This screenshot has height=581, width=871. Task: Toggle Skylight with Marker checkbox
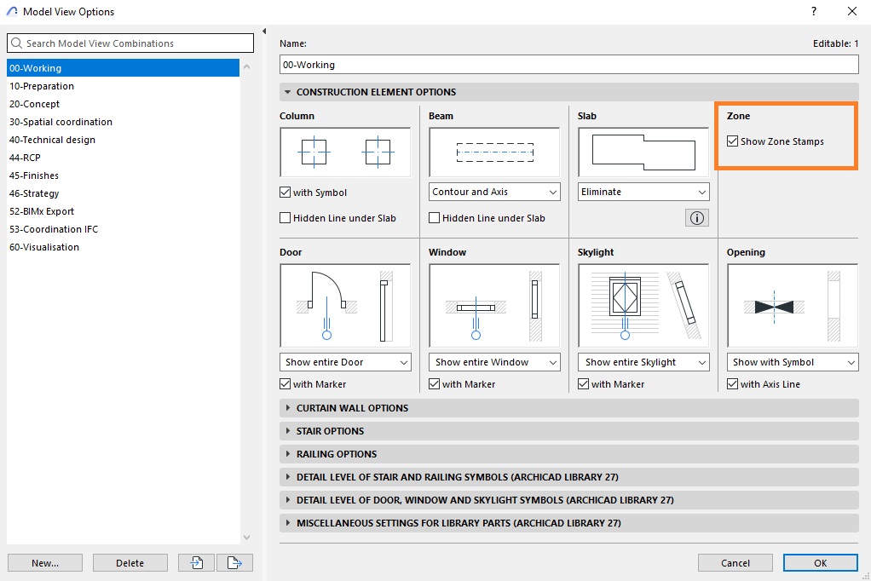pyautogui.click(x=583, y=384)
